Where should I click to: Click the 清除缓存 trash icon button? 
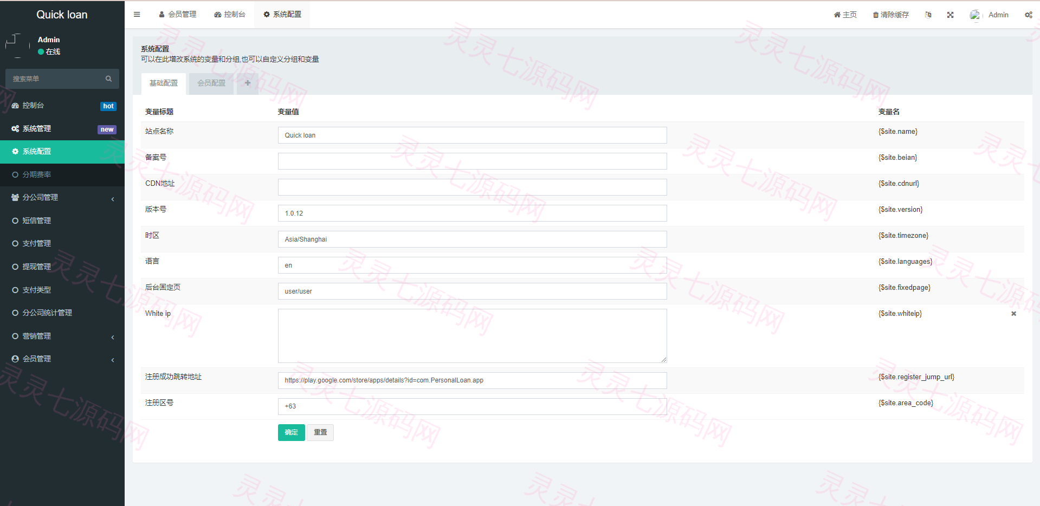890,15
